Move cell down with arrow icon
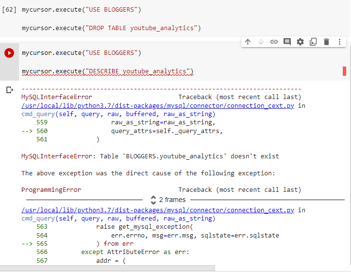The width and height of the screenshot is (351, 272). pyautogui.click(x=261, y=42)
